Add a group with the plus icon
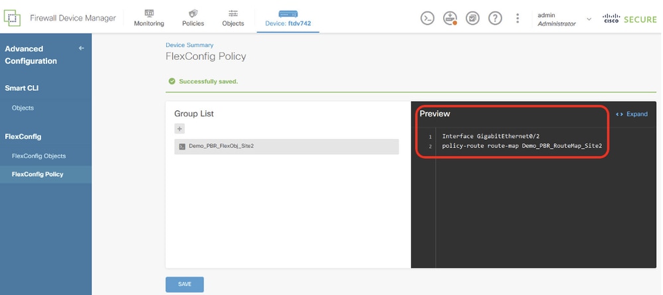Screen dimensions: 663x295 (179, 129)
